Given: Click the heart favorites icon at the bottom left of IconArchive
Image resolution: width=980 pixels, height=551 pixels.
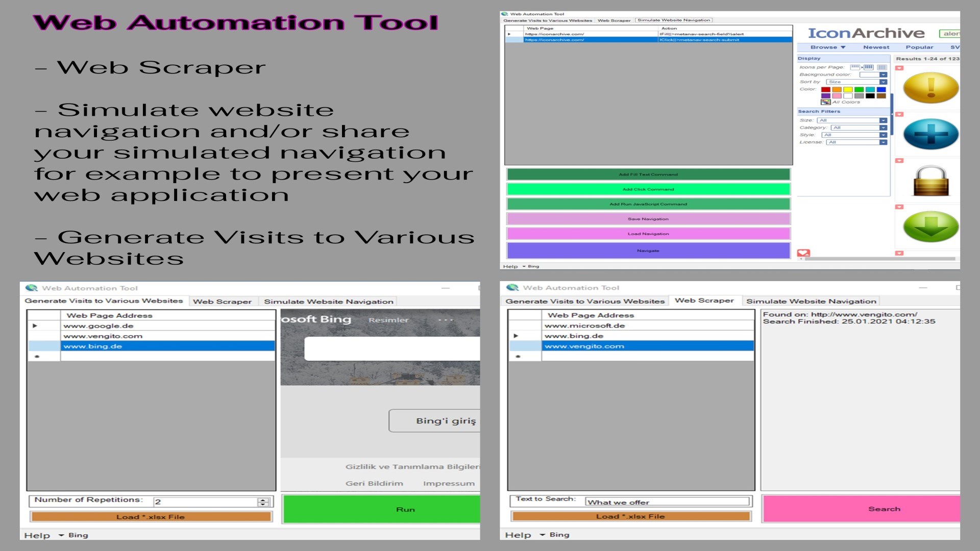Looking at the screenshot, I should click(x=803, y=253).
